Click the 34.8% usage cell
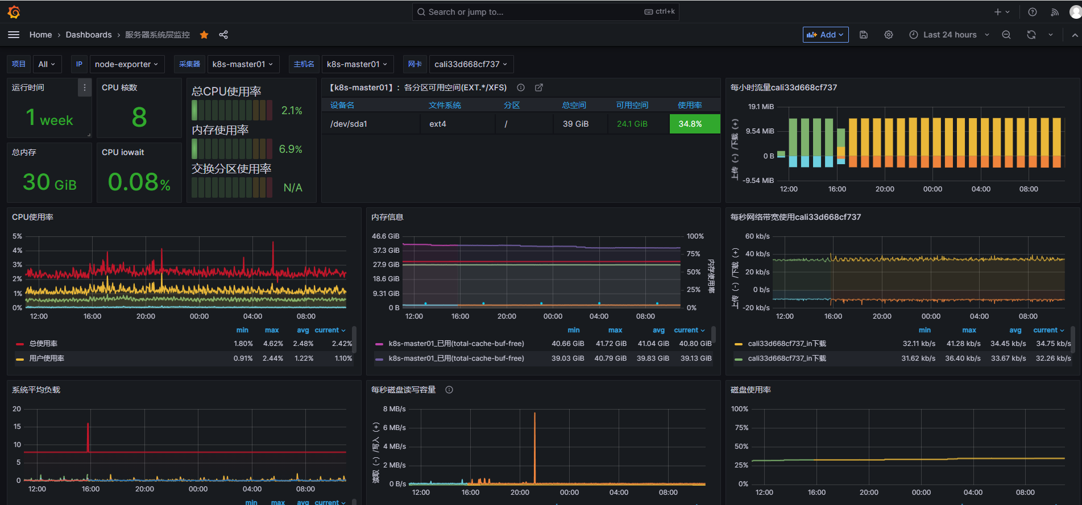The height and width of the screenshot is (505, 1082). point(695,124)
